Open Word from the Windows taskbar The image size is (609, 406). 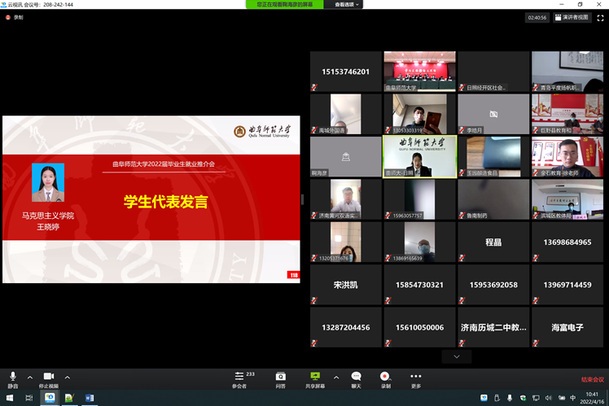(90, 398)
